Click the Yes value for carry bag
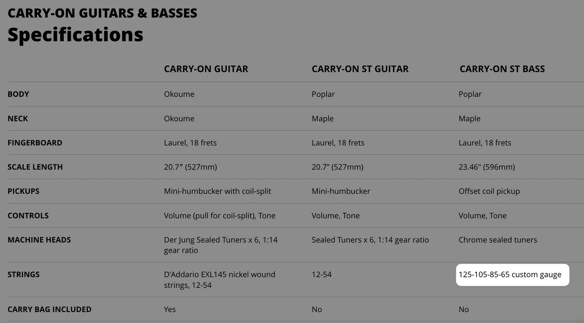 tap(170, 309)
